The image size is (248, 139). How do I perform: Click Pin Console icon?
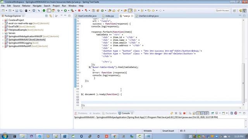tap(212, 113)
